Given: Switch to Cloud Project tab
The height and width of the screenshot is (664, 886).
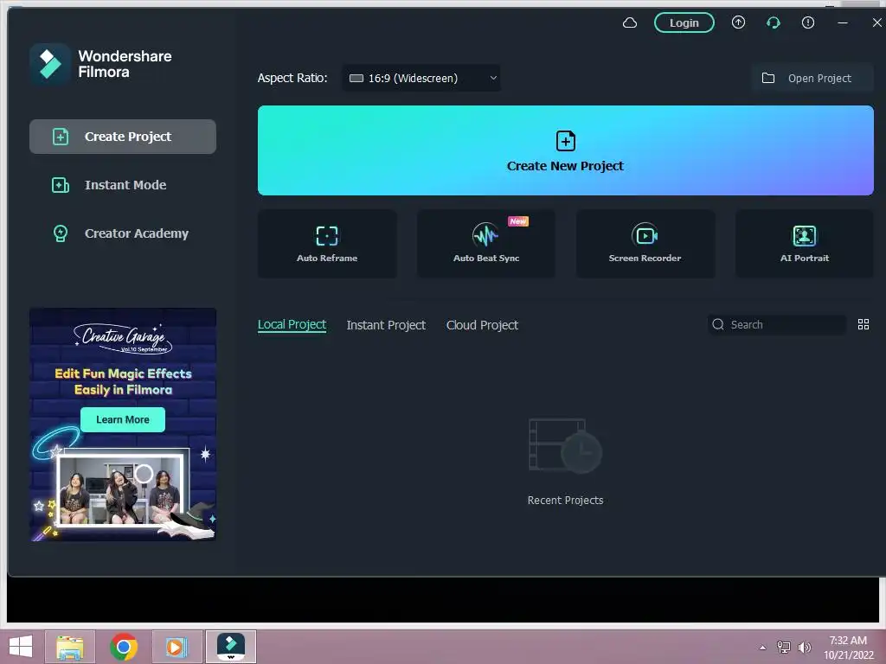Looking at the screenshot, I should (482, 325).
